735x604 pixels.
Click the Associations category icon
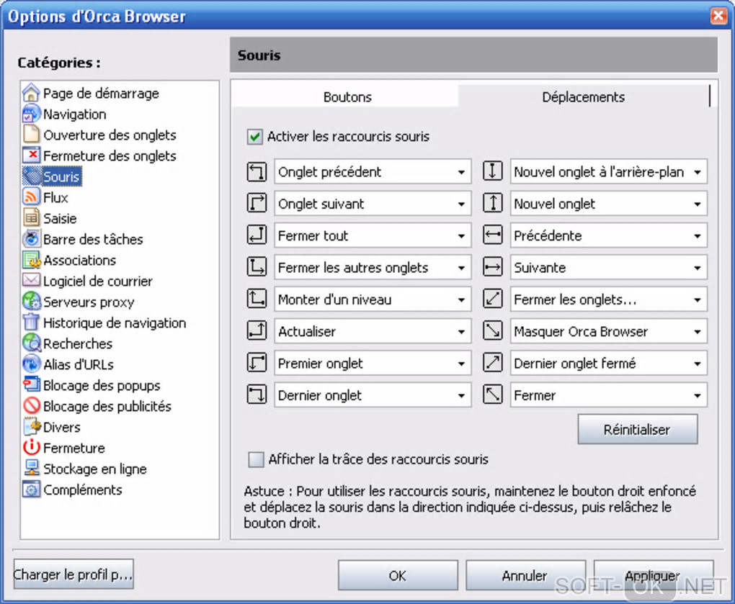click(x=31, y=260)
